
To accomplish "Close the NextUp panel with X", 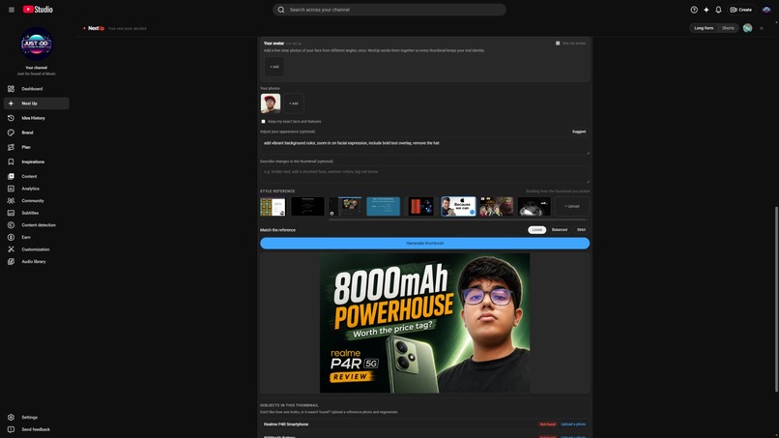I will point(762,28).
